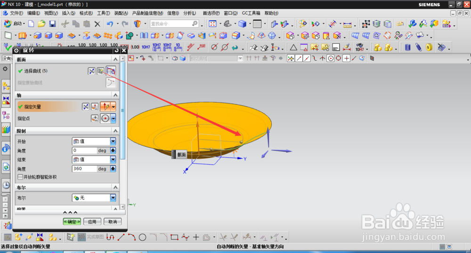Open the start angle 0 deg units arrow
The image size is (471, 253).
(113, 150)
